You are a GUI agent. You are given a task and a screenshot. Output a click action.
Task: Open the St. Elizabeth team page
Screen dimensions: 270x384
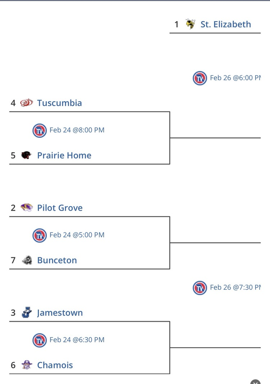[x=225, y=24]
